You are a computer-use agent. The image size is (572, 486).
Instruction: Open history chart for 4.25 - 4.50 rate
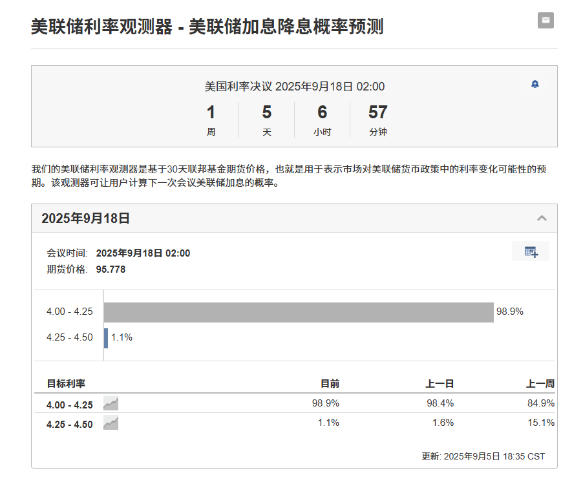[110, 423]
